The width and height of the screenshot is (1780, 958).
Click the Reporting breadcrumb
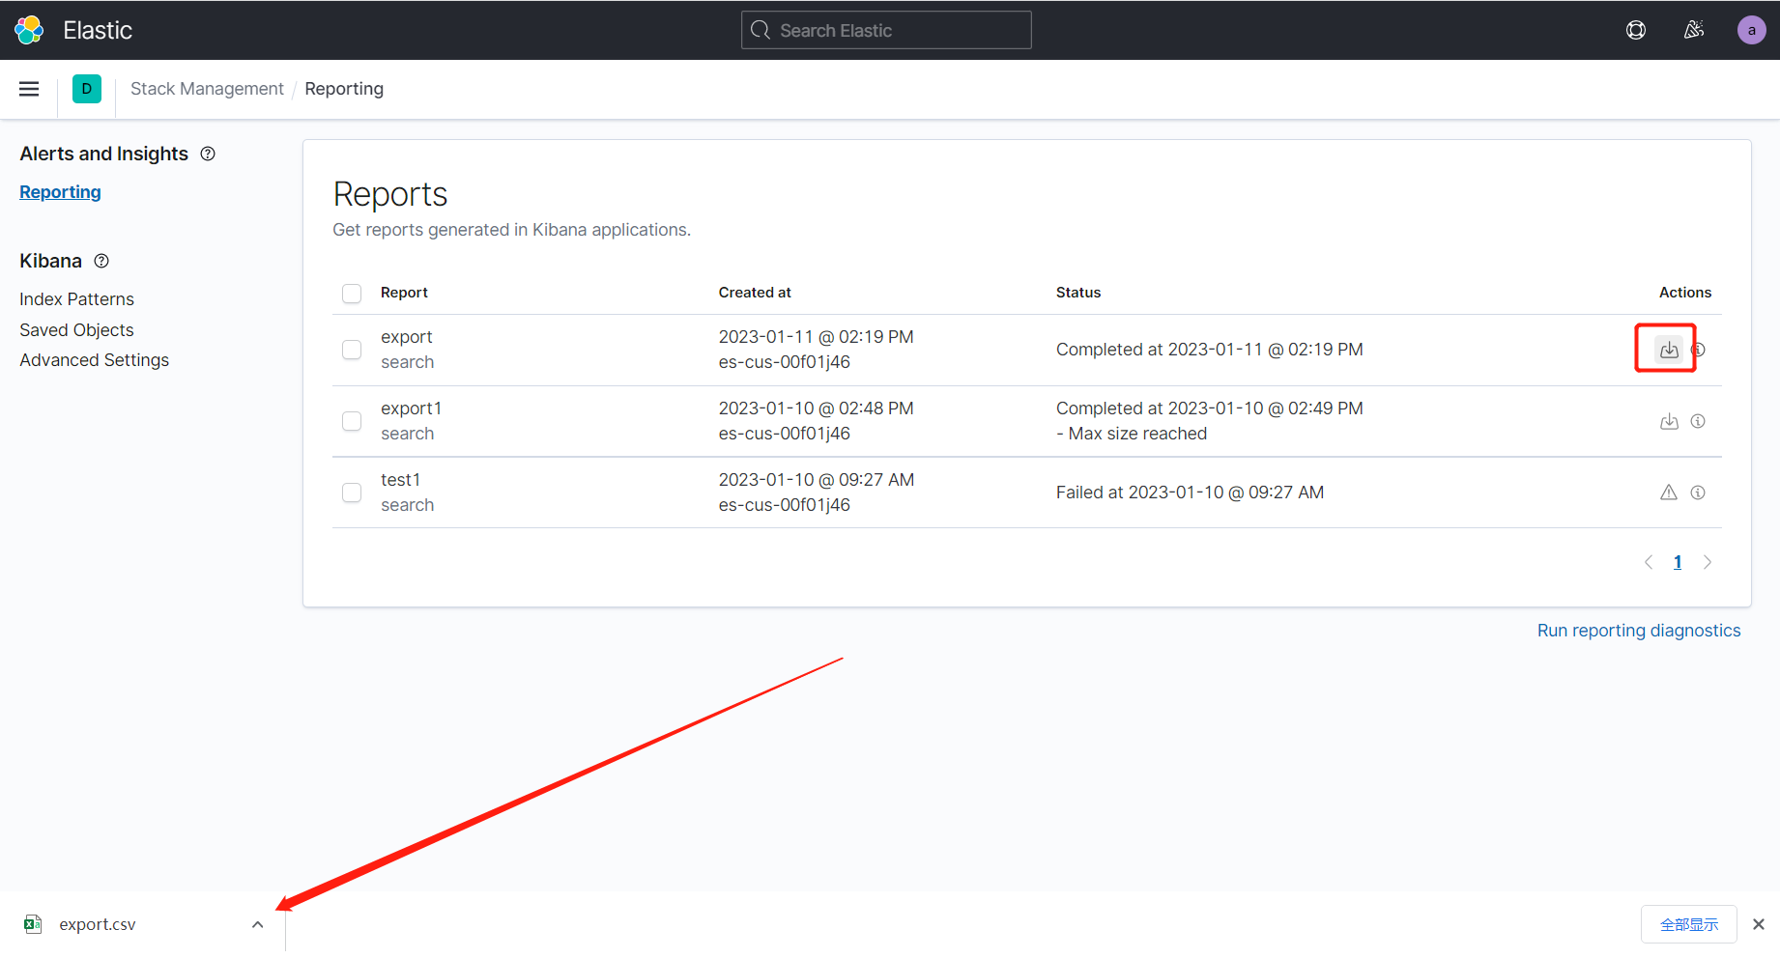pyautogui.click(x=344, y=89)
